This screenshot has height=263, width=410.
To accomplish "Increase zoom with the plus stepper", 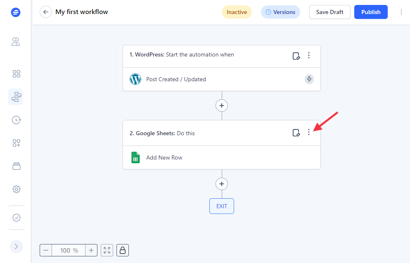I will (x=91, y=250).
